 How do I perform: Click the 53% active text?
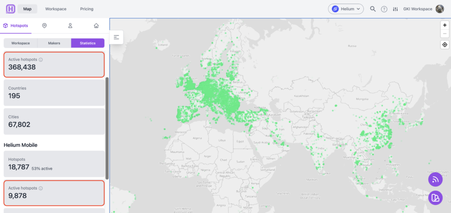point(42,169)
